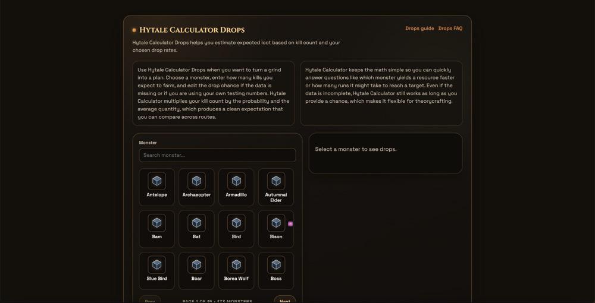
Task: Select the Bird monster icon
Action: pyautogui.click(x=236, y=223)
